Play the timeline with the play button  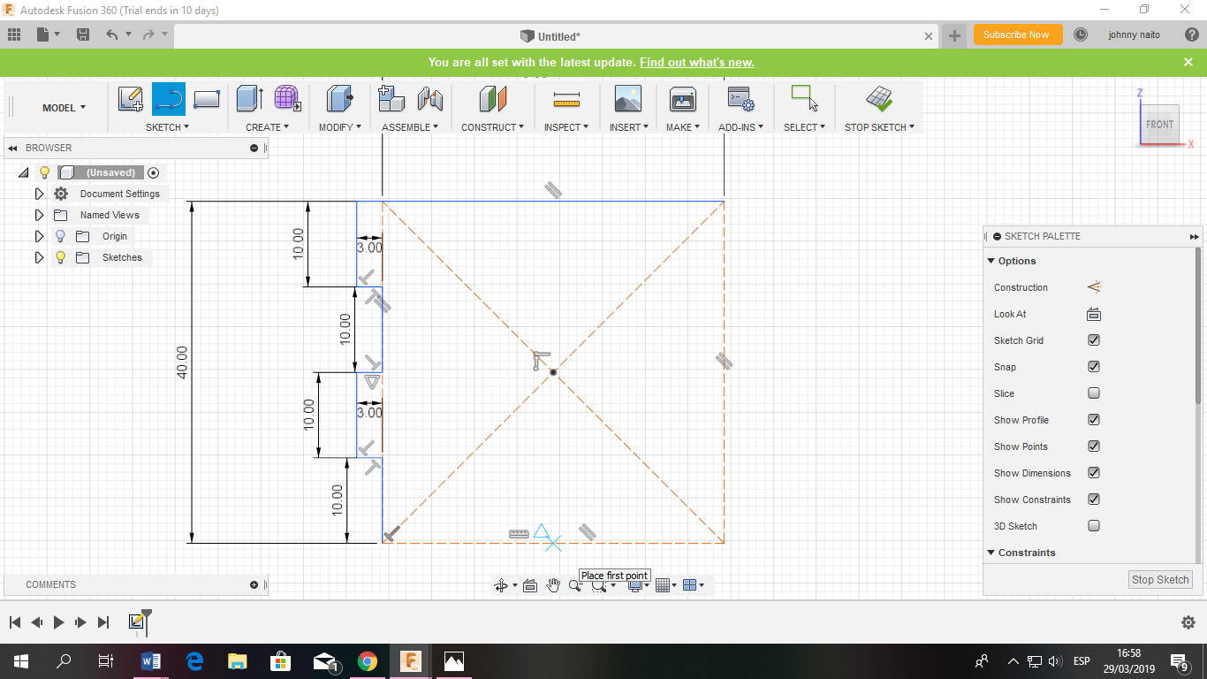58,622
